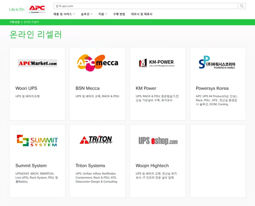The image size is (255, 206).
Task: Open the Summit System logo image
Action: 37,141
